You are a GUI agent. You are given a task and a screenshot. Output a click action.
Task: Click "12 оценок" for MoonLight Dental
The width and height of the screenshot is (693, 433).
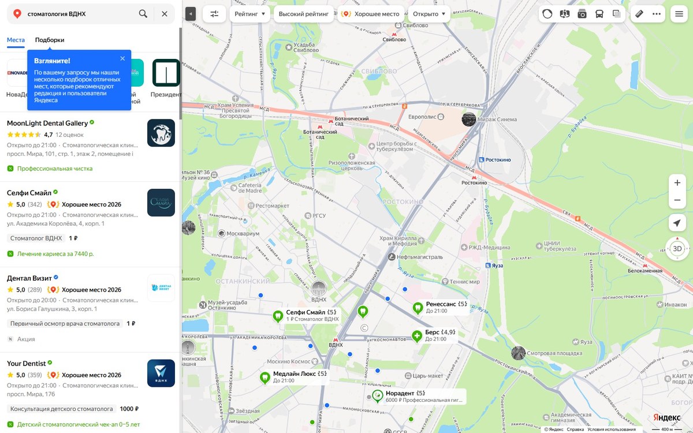click(69, 135)
